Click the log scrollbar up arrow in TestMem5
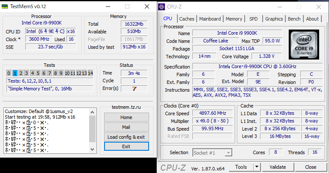 (93, 112)
